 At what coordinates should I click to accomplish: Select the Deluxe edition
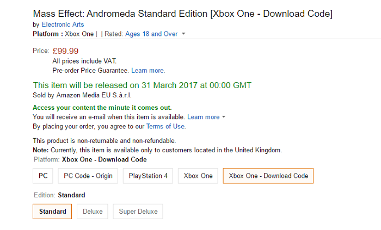click(x=93, y=212)
